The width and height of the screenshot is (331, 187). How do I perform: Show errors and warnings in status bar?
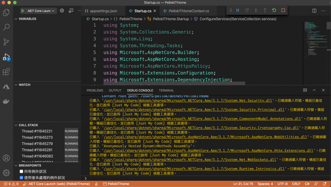tap(11, 184)
